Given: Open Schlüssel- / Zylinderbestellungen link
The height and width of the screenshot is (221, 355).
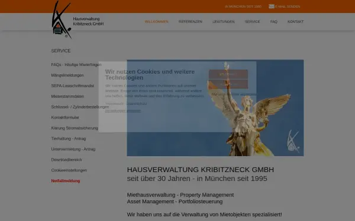Looking at the screenshot, I should coord(80,107).
